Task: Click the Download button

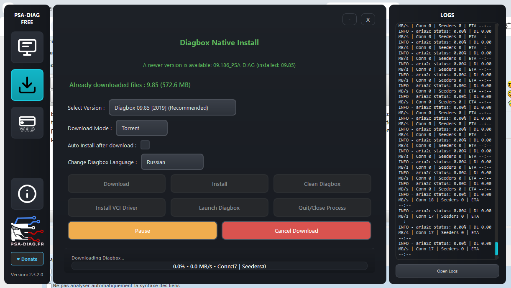Action: coord(117,184)
